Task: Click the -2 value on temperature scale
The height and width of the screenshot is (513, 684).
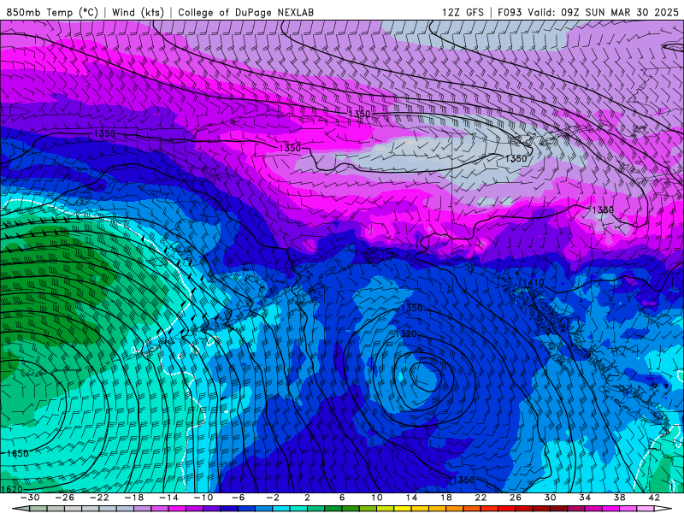Action: click(x=273, y=498)
